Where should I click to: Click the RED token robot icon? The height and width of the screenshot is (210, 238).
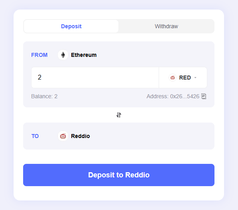pos(173,78)
